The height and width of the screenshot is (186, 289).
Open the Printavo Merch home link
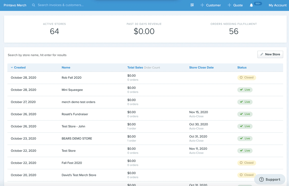[x=15, y=5]
